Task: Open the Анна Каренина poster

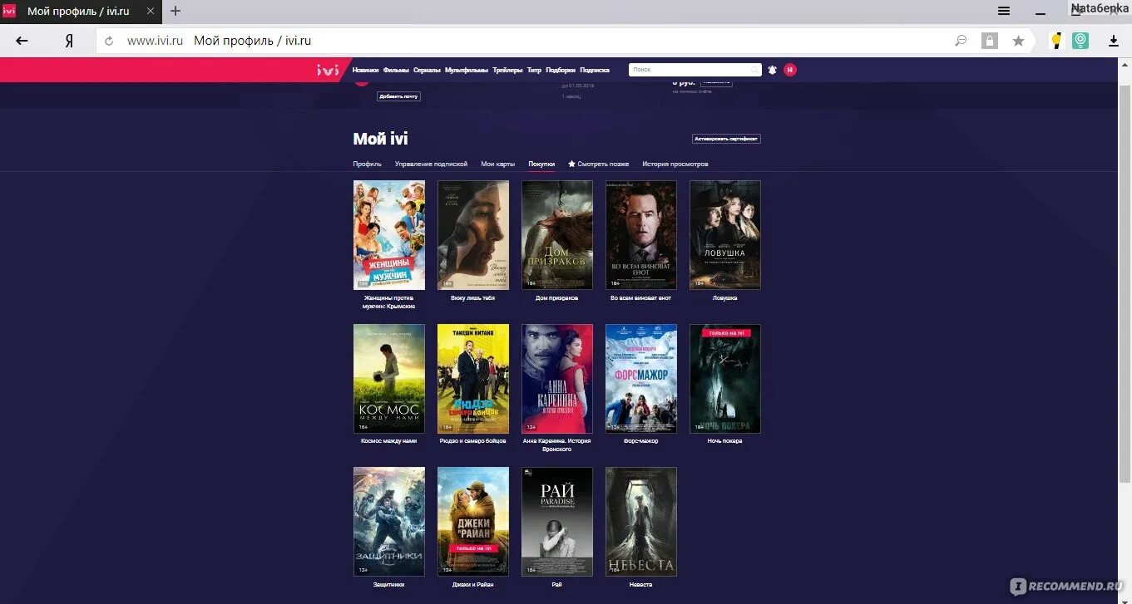Action: 556,379
